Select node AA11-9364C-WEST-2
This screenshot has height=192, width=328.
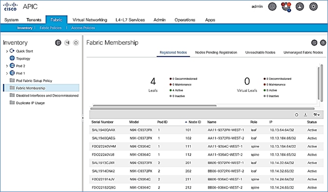click(225, 155)
